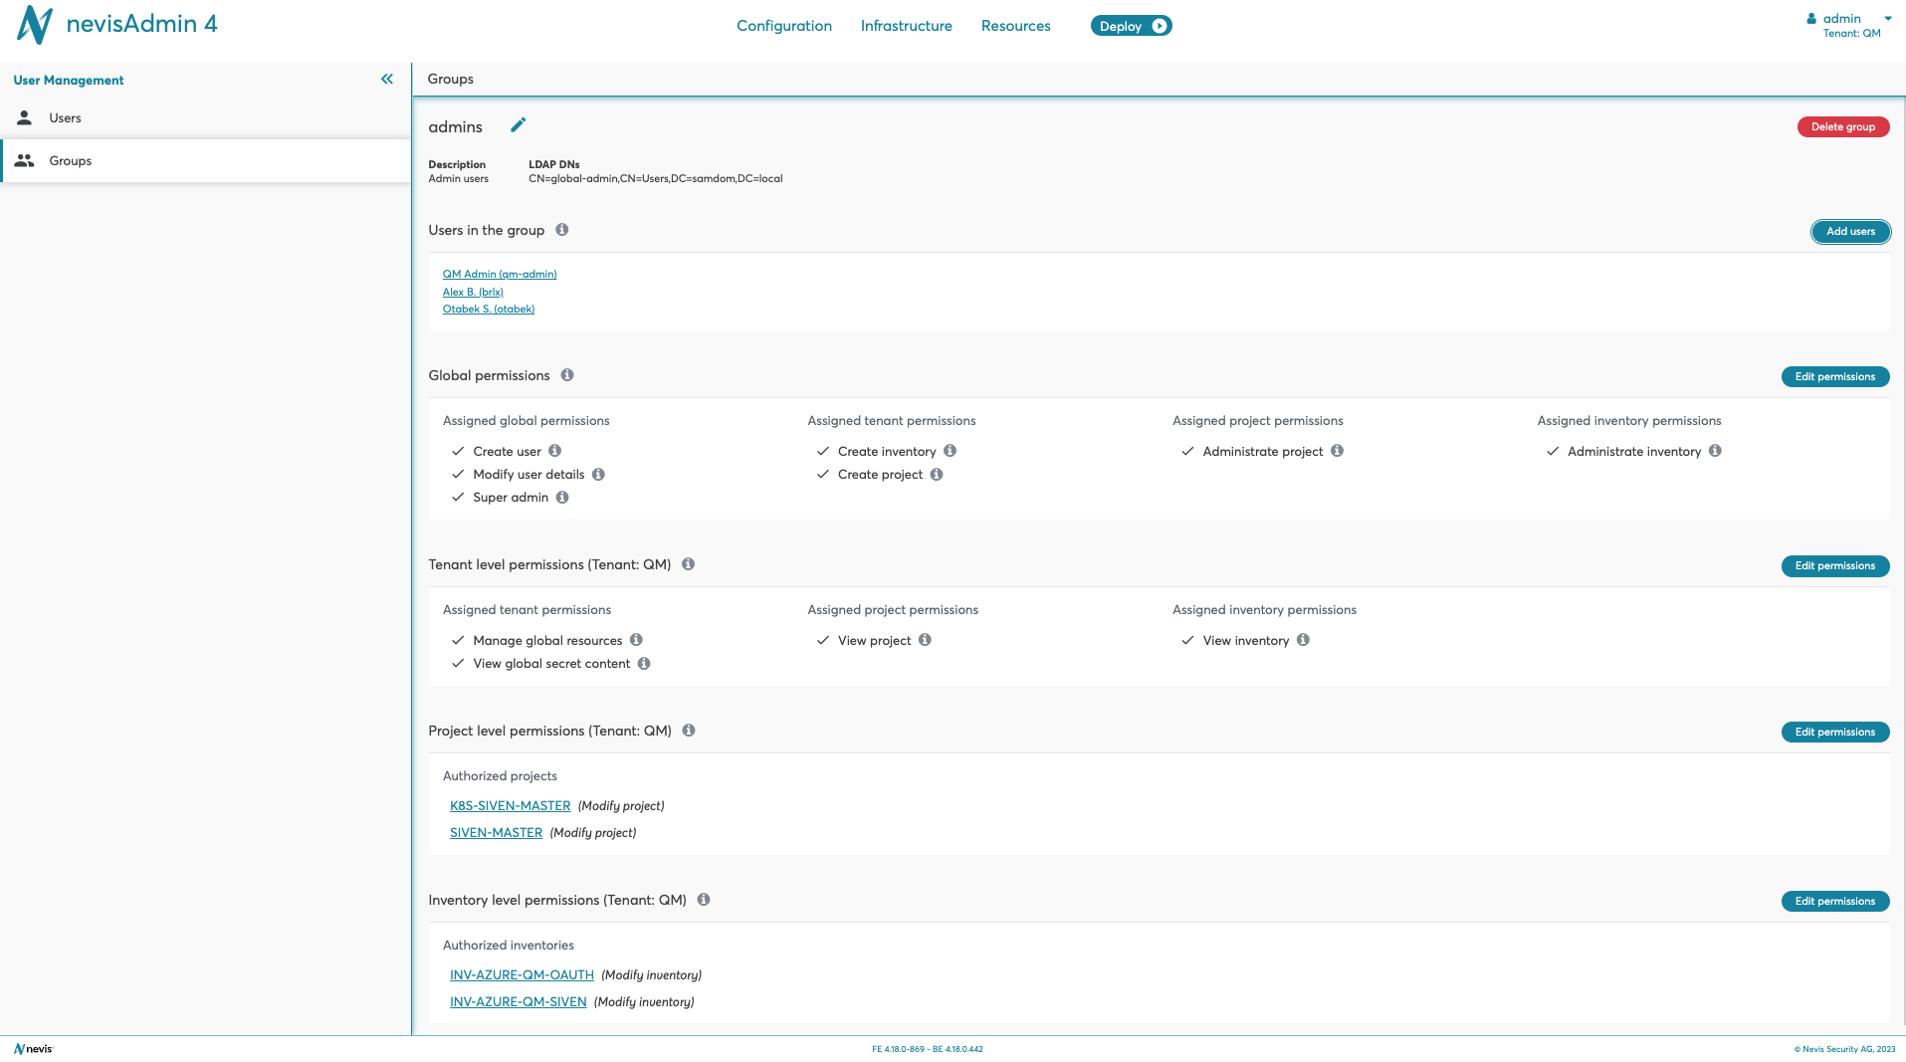Show info for Super admin permission

point(562,498)
